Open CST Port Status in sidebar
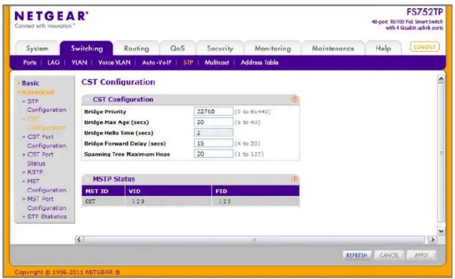 [40, 159]
